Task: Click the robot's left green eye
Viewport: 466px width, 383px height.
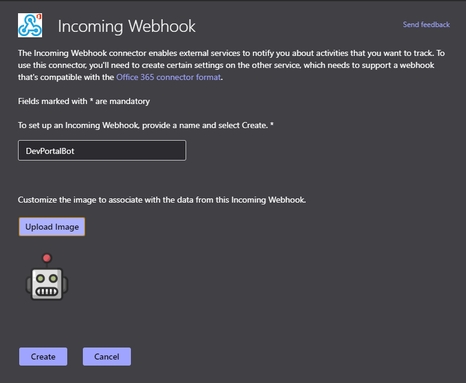Action: click(x=40, y=278)
